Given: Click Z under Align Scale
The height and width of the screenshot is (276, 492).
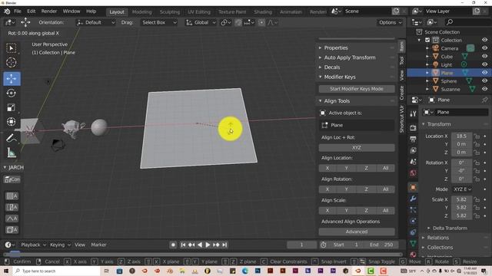Looking at the screenshot, I should point(366,211).
